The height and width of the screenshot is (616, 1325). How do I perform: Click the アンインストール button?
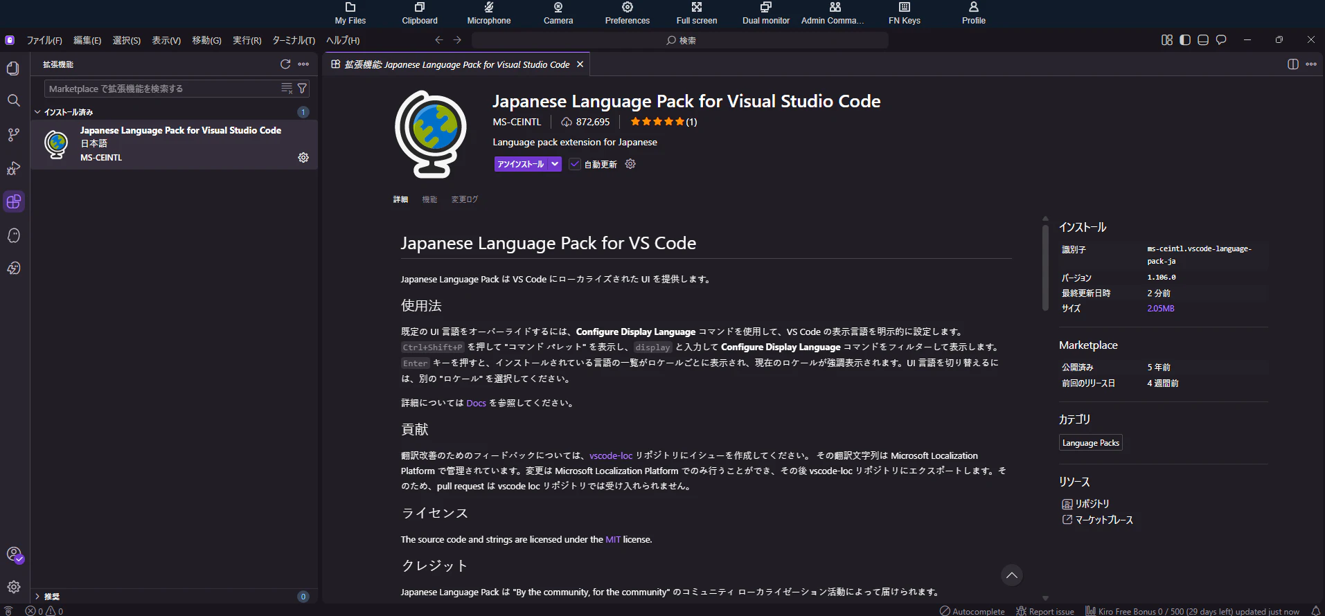click(521, 164)
